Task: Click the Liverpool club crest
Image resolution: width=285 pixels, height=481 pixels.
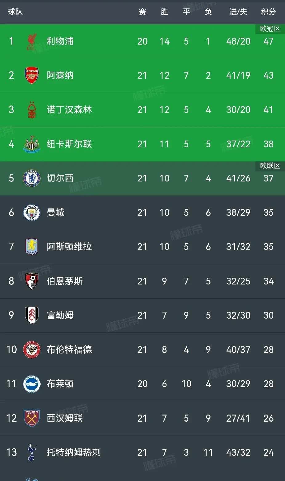Action: click(x=31, y=41)
